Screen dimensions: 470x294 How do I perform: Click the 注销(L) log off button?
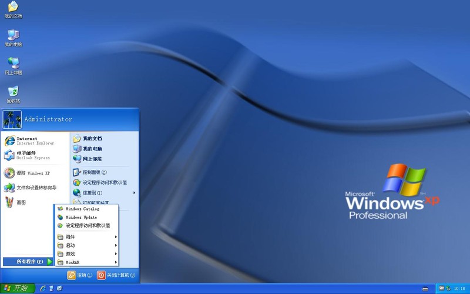tap(80, 275)
